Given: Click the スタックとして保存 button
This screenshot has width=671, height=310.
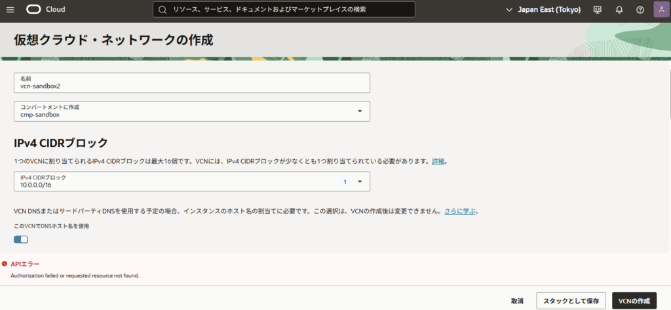Looking at the screenshot, I should pyautogui.click(x=569, y=301).
